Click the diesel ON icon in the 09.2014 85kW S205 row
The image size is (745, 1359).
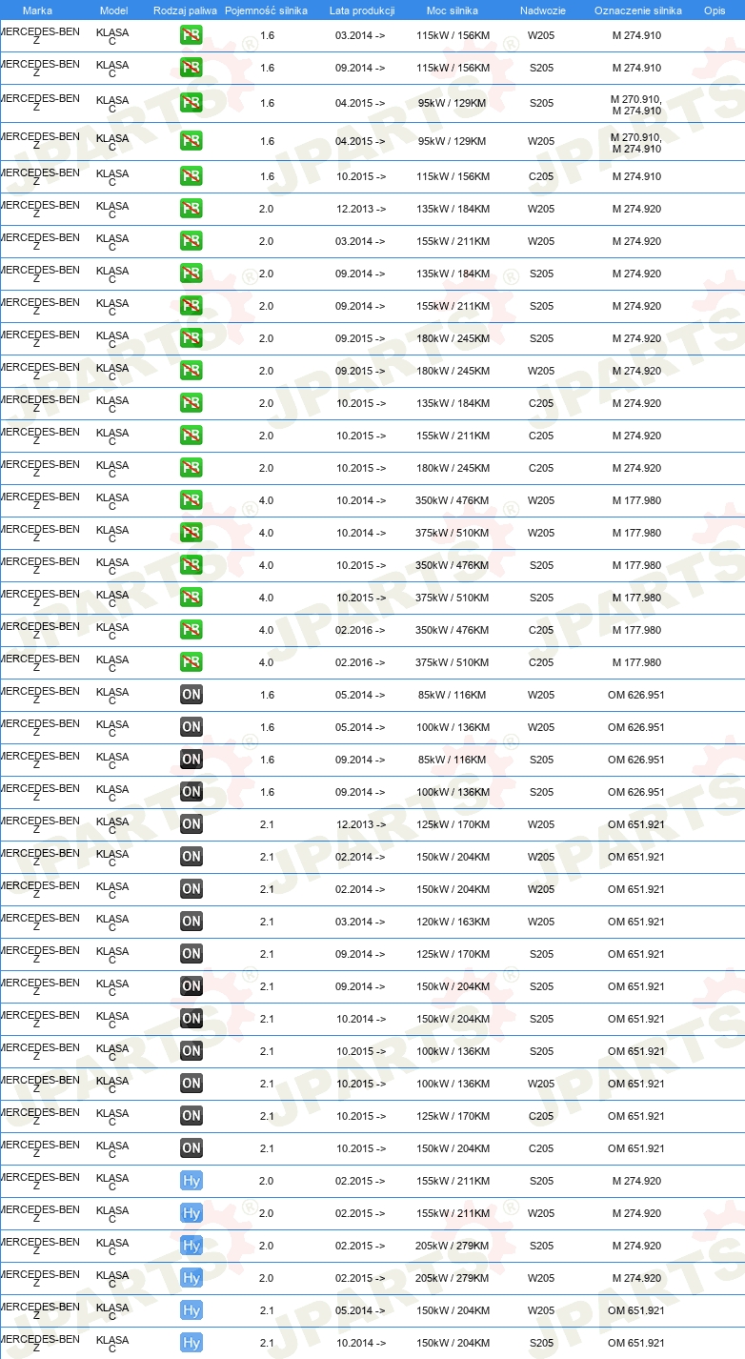coord(191,760)
